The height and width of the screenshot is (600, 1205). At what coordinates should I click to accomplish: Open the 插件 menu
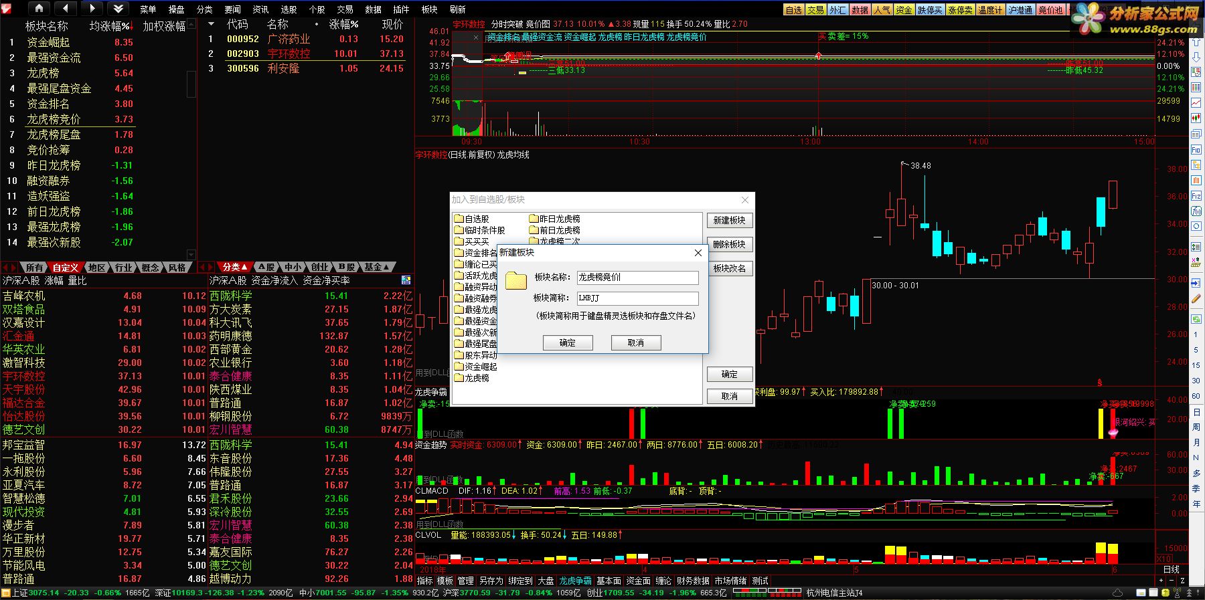(x=402, y=9)
